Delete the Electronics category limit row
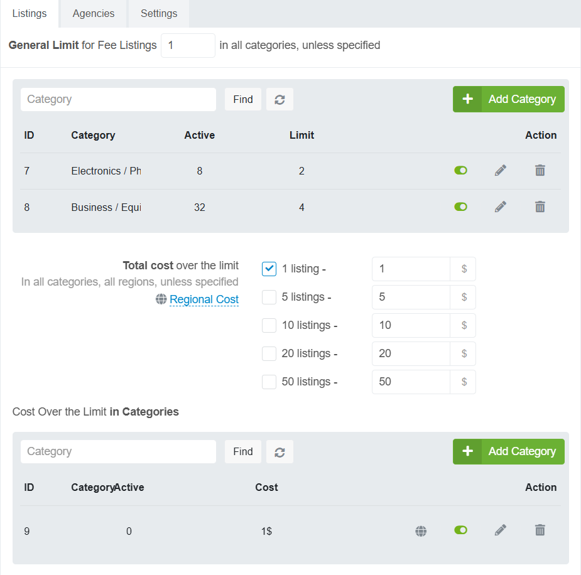The width and height of the screenshot is (581, 575). pos(540,170)
